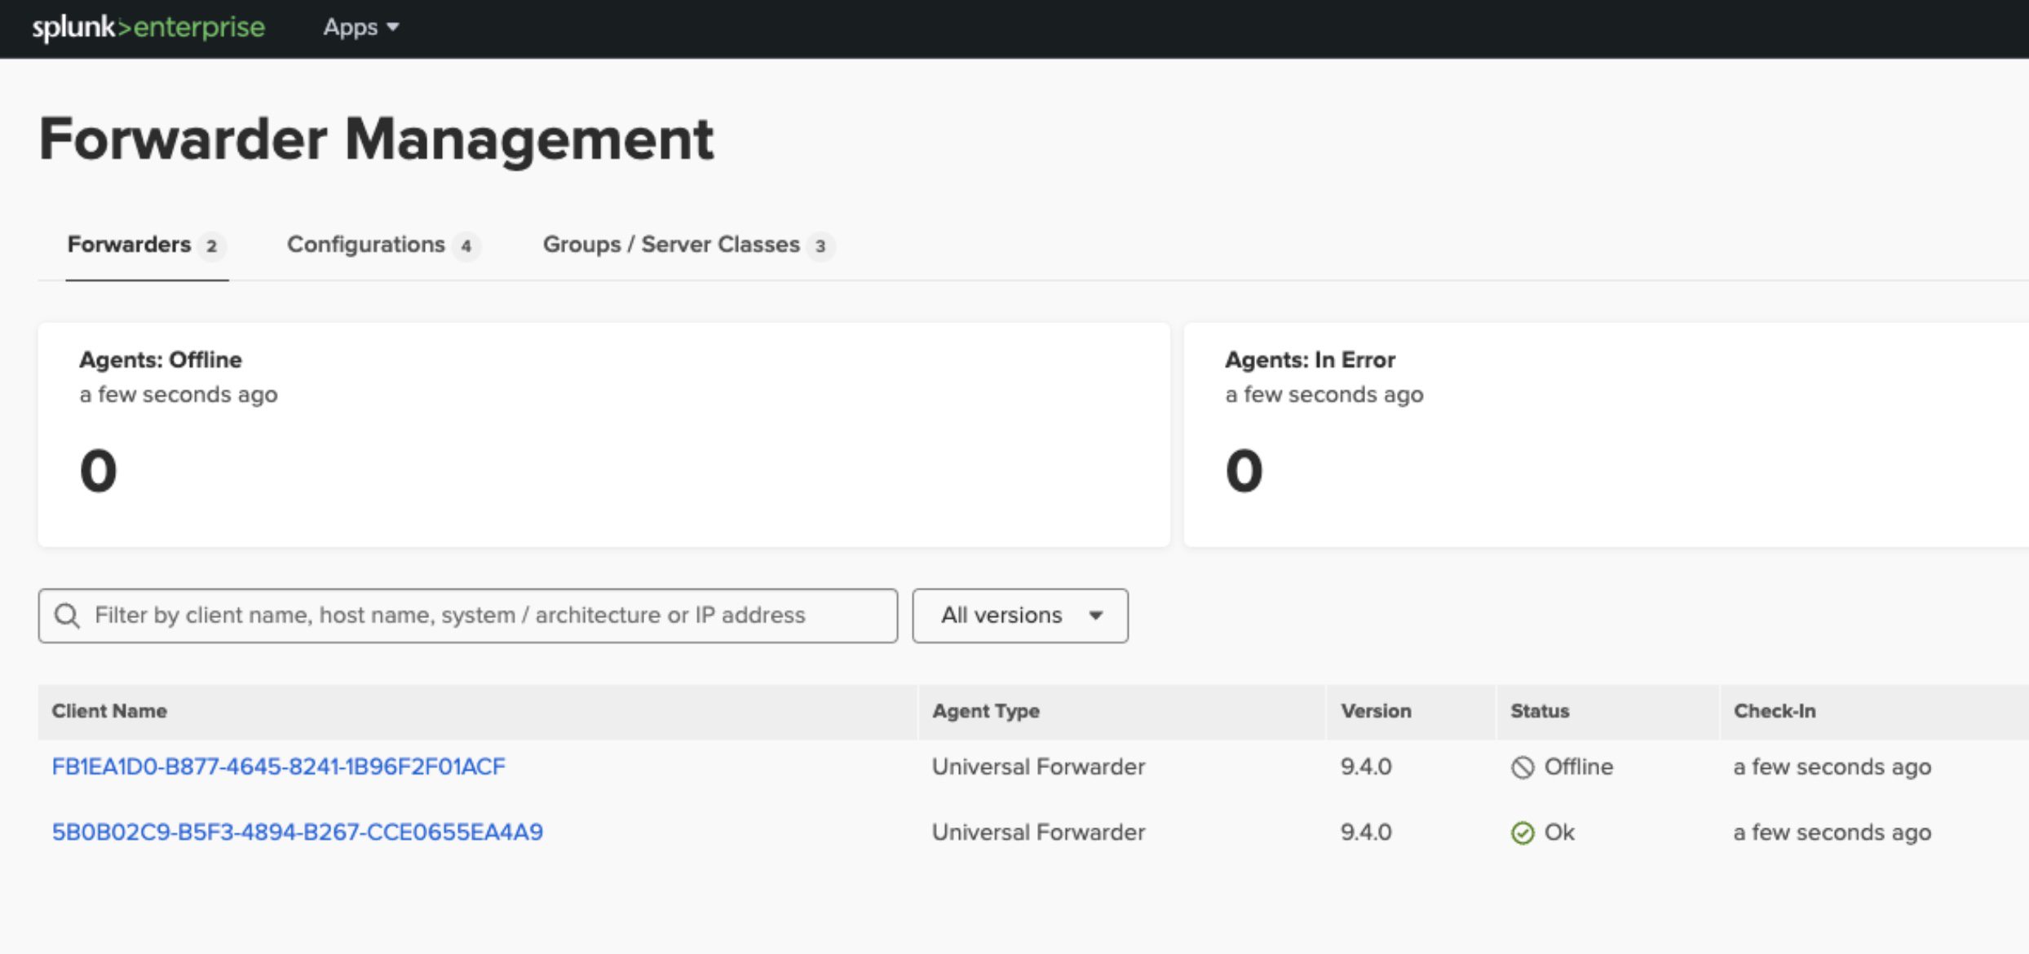Screen dimensions: 2029x954
Task: Toggle the Ok status for forwarder 5B0B02C9
Action: coord(1523,832)
